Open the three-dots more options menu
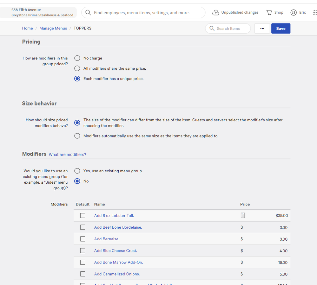The height and width of the screenshot is (285, 317). click(x=262, y=28)
